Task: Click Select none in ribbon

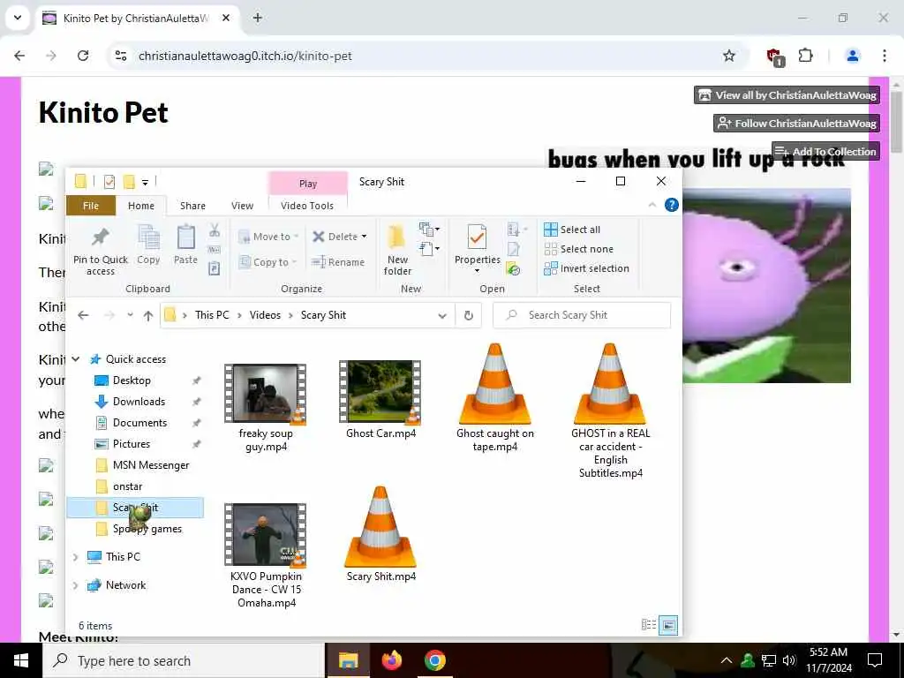Action: 579,249
